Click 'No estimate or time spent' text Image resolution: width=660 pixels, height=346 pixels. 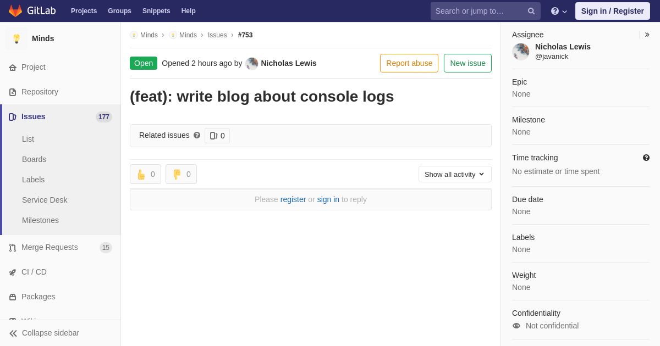555,171
